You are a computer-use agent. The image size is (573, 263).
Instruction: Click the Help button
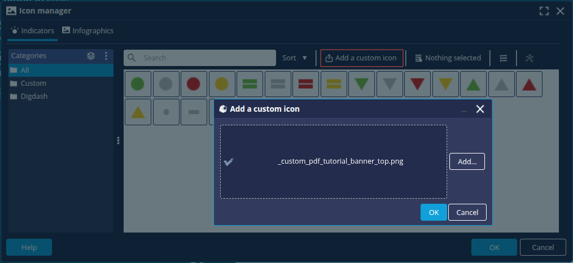(29, 247)
